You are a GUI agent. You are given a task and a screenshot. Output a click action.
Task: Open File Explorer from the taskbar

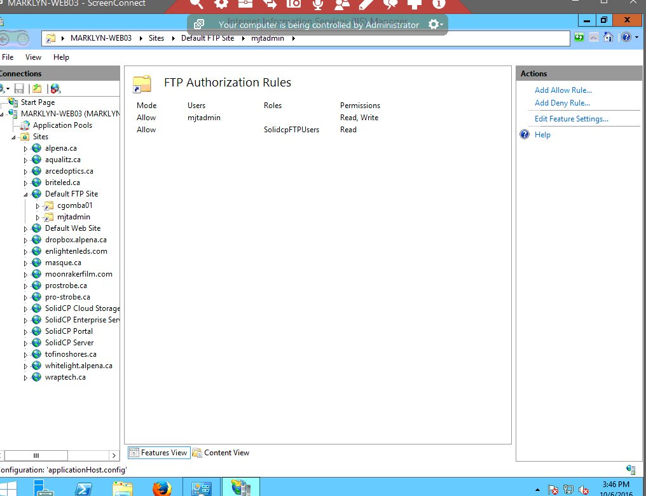click(122, 488)
